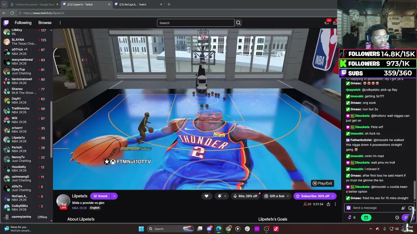Open the browser tab list dropdown
Viewport: 417px width, 234px height.
click(4, 5)
